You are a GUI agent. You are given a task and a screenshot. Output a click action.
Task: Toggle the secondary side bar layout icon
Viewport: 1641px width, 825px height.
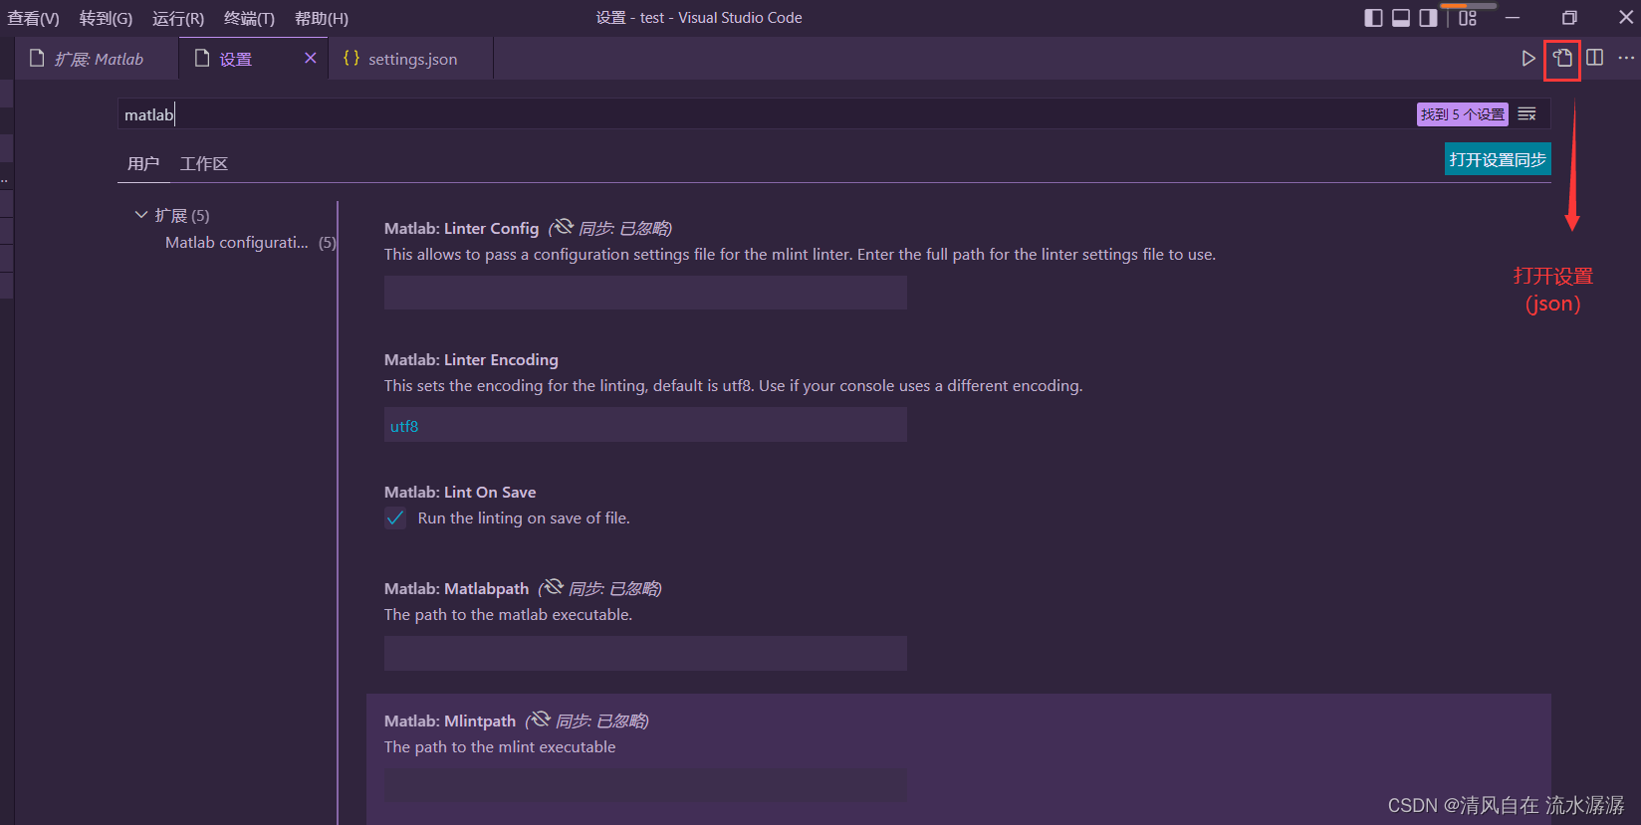[x=1428, y=18]
